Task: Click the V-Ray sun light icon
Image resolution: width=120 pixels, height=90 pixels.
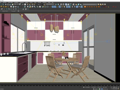Action: point(6,7)
